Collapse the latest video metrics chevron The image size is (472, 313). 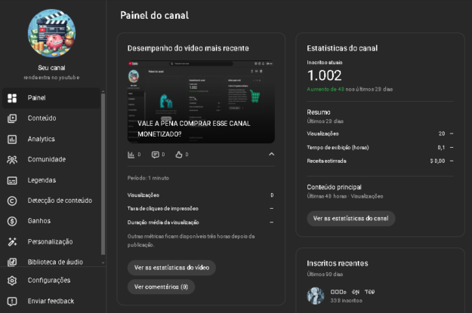tap(271, 155)
